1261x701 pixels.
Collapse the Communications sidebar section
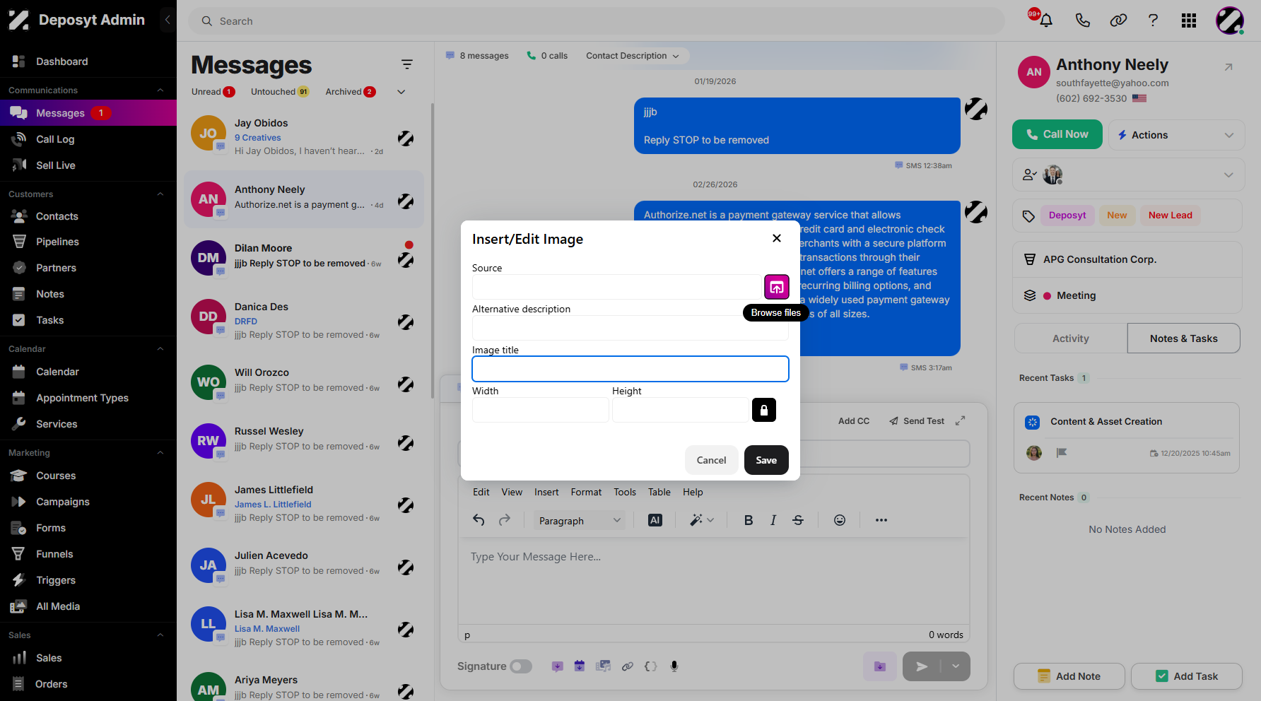[160, 90]
